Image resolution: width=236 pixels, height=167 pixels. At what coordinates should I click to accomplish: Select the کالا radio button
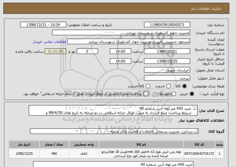click(184, 86)
